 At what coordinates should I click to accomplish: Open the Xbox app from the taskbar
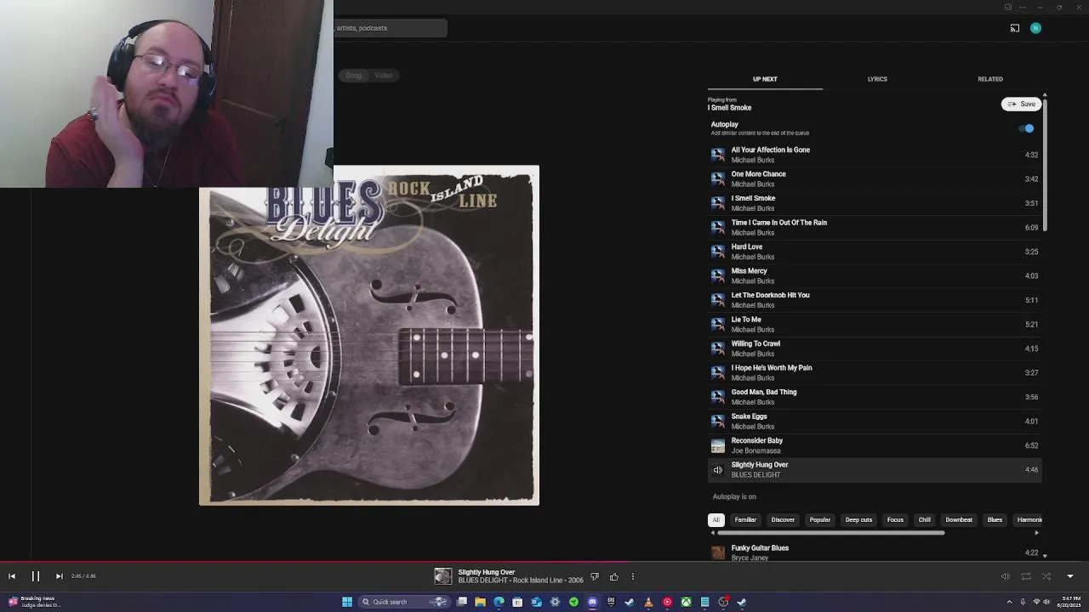[x=686, y=602]
